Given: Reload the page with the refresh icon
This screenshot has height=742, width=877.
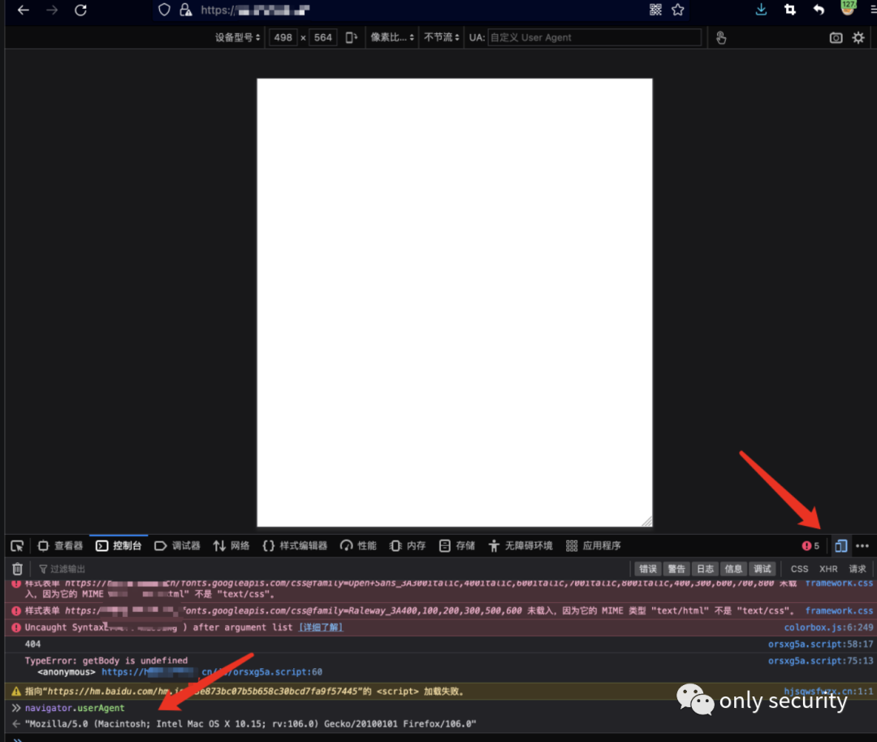Looking at the screenshot, I should 80,10.
